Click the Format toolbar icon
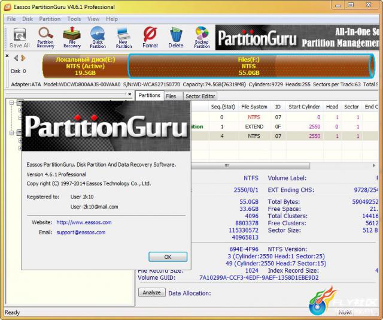Screen dimensions: 383x320 pyautogui.click(x=150, y=37)
